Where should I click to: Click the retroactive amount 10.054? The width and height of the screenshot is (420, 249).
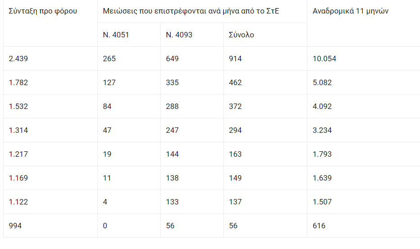(x=325, y=59)
